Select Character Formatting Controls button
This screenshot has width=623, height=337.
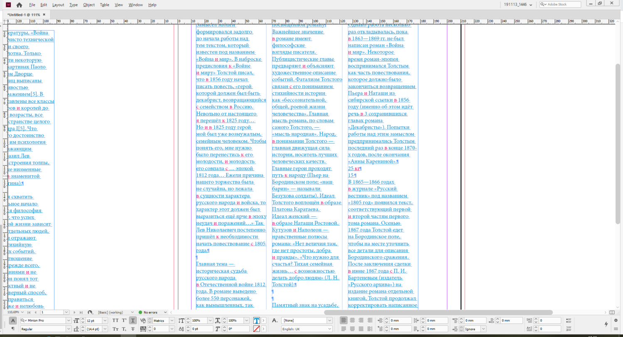coord(13,320)
